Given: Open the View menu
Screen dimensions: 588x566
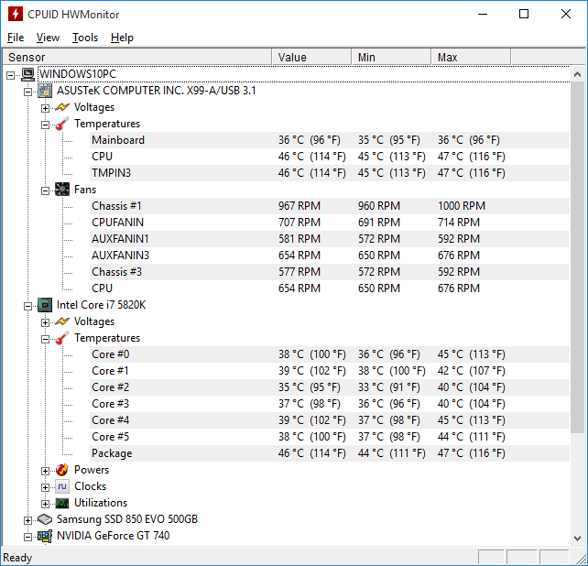Looking at the screenshot, I should tap(48, 38).
